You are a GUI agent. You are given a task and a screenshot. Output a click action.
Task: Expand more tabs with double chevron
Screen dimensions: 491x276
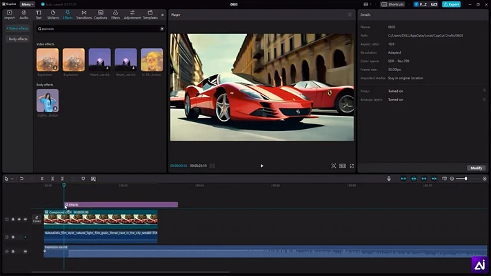pyautogui.click(x=162, y=14)
